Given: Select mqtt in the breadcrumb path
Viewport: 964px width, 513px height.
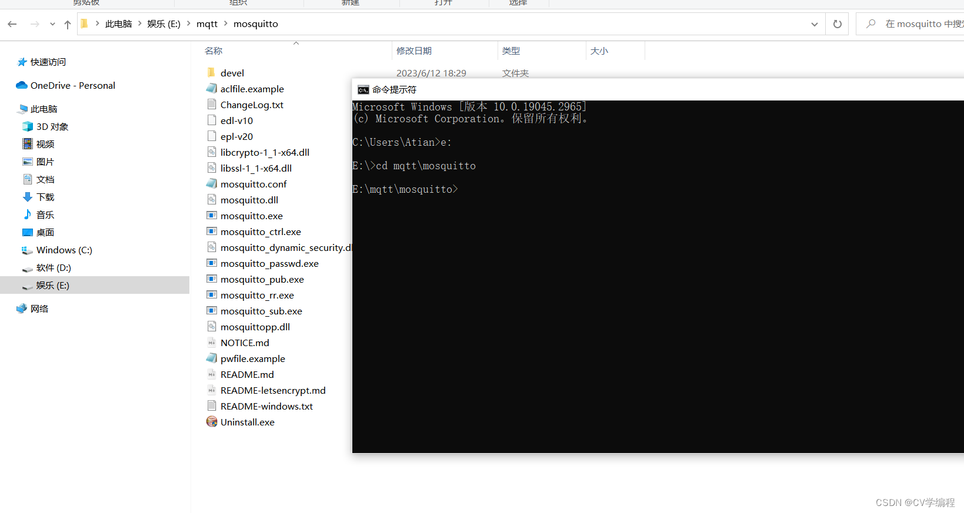Looking at the screenshot, I should pos(207,24).
